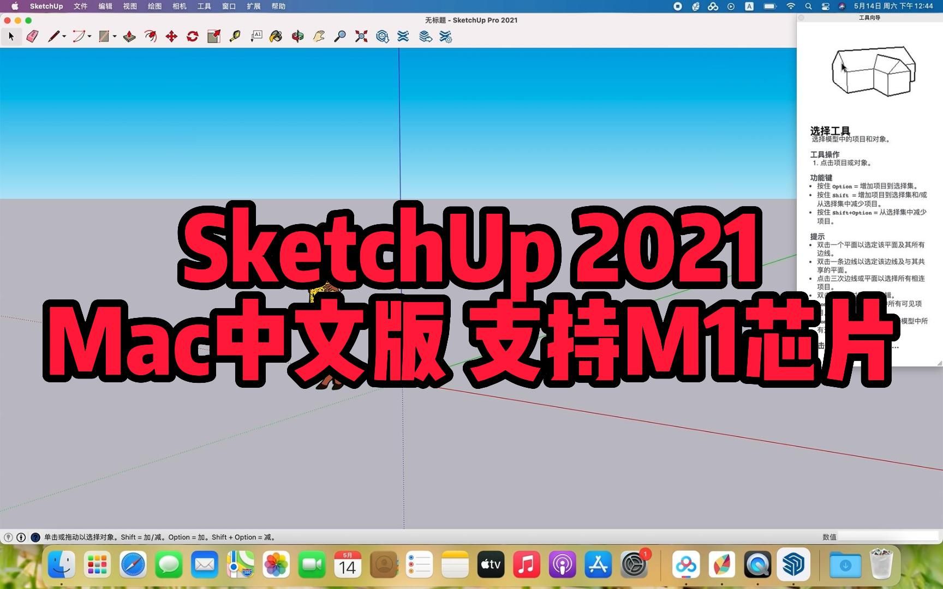Viewport: 943px width, 589px height.
Task: Click the house illustration in 工具向导
Action: [x=873, y=71]
